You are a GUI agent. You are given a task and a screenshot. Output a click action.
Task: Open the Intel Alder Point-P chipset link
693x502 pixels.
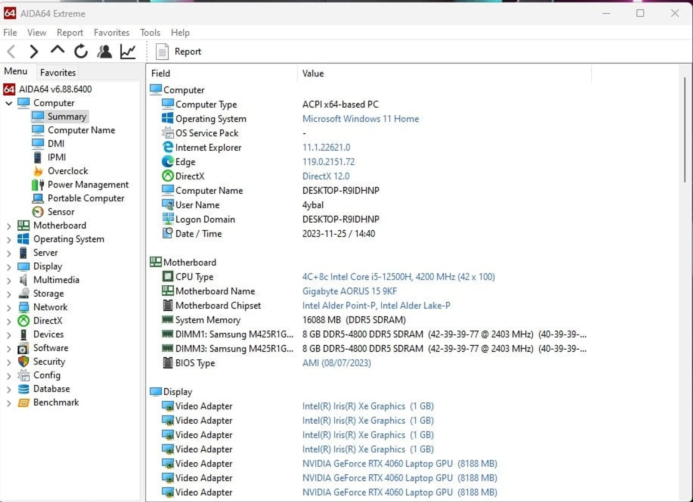[376, 306]
